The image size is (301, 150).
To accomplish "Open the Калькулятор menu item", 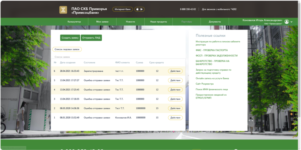I will tap(74, 22).
